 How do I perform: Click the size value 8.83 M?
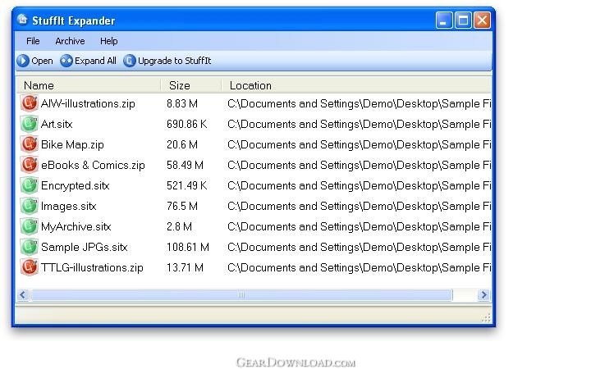(182, 103)
